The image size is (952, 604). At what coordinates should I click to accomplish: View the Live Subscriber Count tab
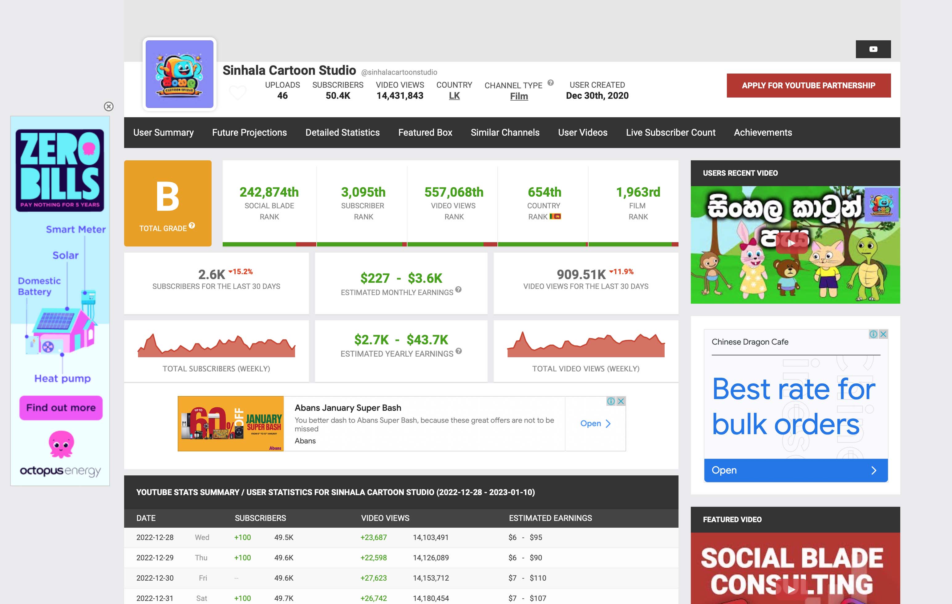pos(670,132)
